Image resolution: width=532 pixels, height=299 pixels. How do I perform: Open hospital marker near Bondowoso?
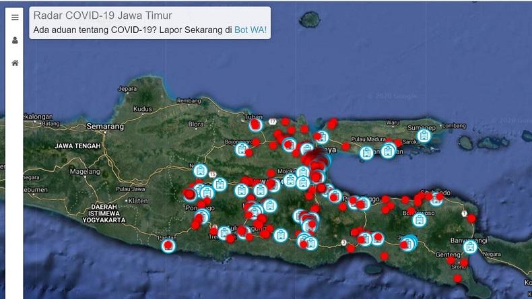[x=419, y=220]
